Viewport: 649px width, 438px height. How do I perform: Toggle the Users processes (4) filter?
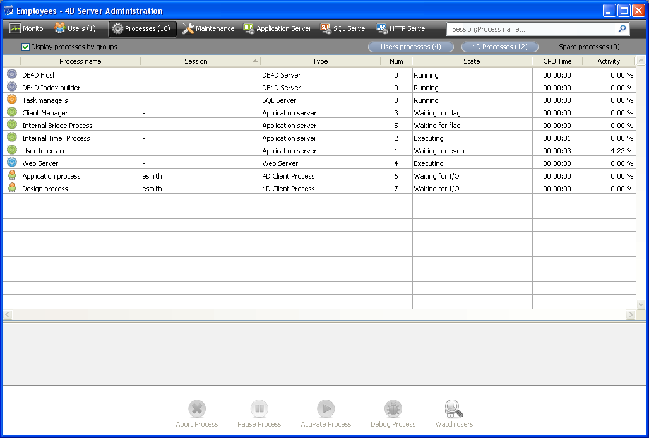point(410,47)
